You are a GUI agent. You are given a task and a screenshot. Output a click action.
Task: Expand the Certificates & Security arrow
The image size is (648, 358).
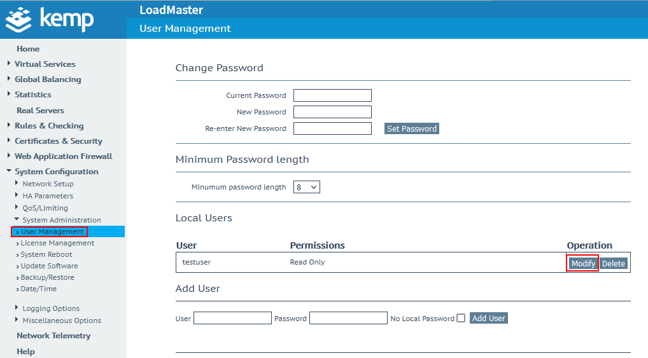point(9,141)
